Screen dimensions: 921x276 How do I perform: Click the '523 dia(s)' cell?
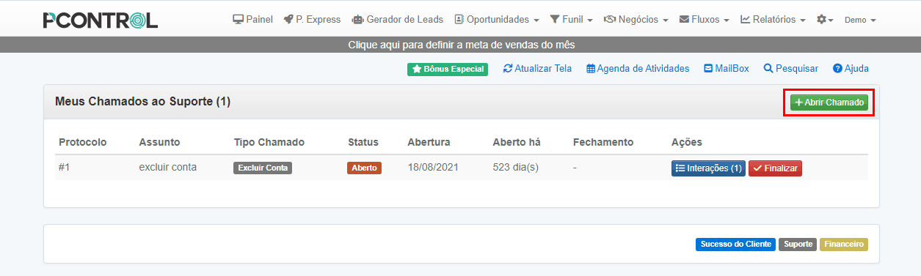(516, 167)
